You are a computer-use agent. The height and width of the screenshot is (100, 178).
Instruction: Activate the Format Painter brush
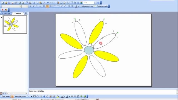(x=44, y=2)
